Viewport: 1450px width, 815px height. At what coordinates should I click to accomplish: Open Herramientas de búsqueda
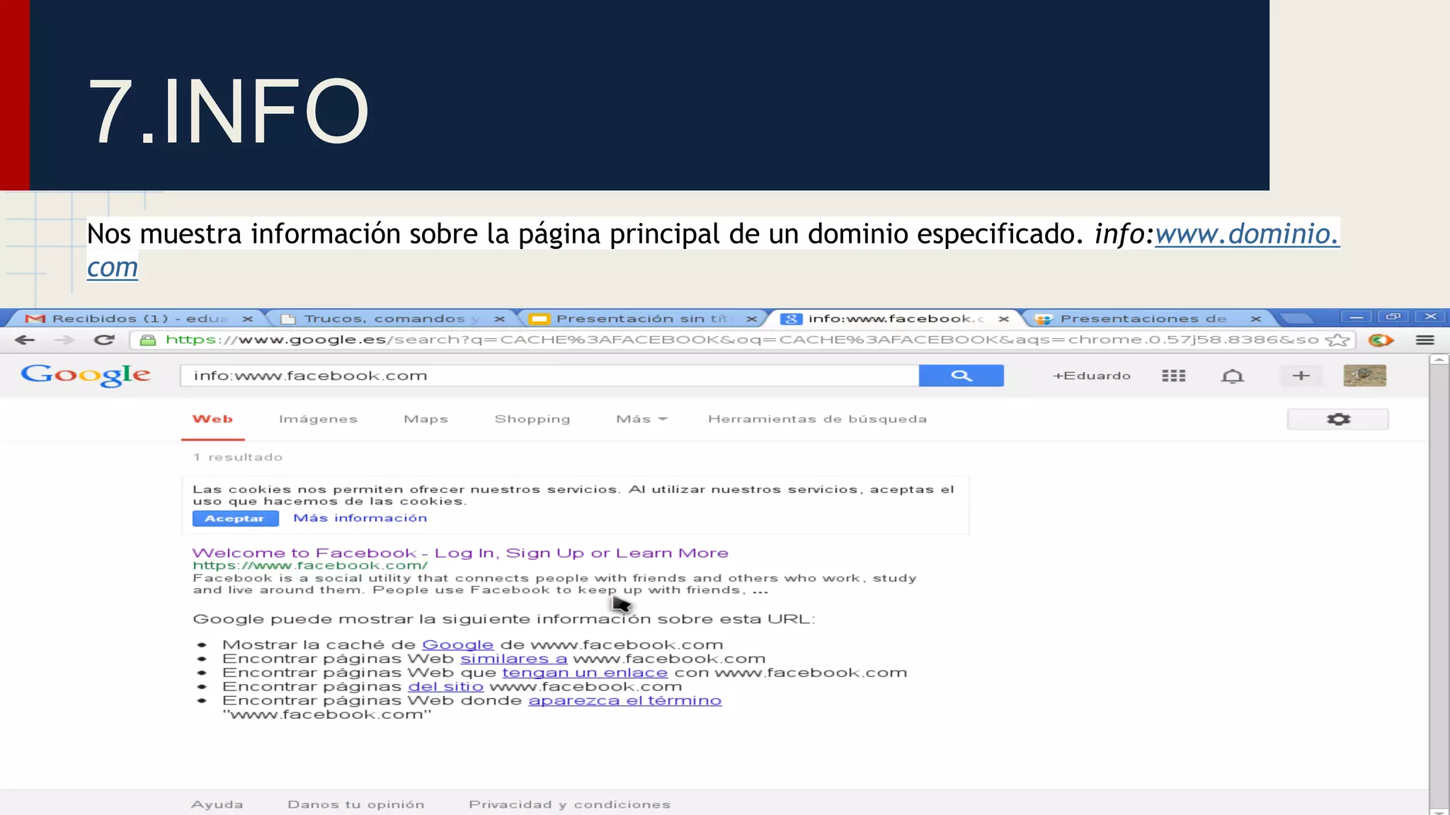pyautogui.click(x=817, y=420)
